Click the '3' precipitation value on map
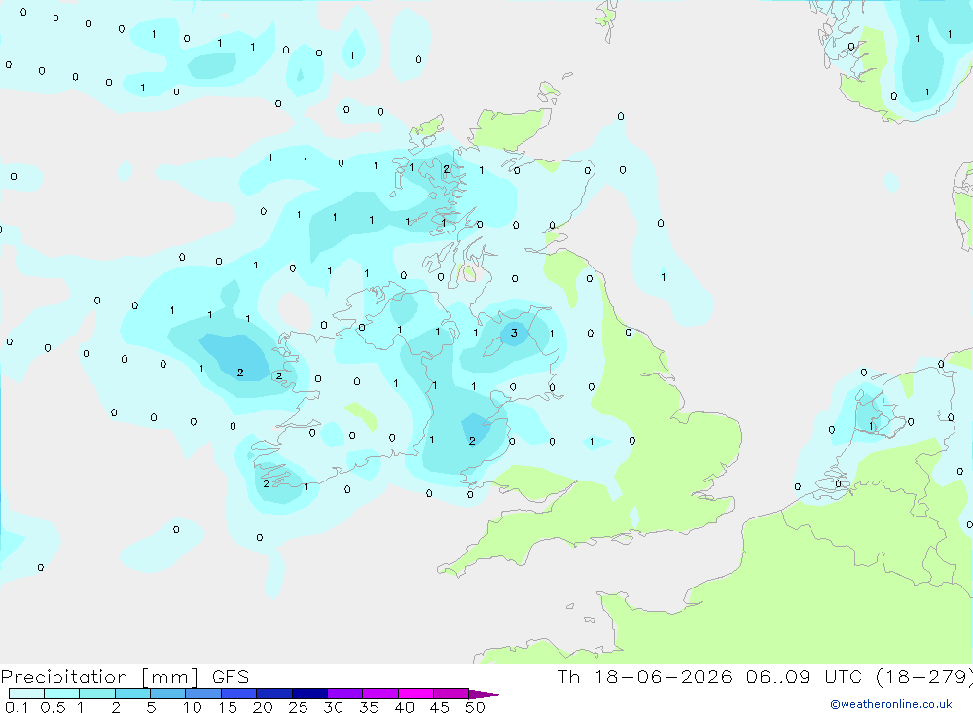973x713 pixels. tap(514, 334)
